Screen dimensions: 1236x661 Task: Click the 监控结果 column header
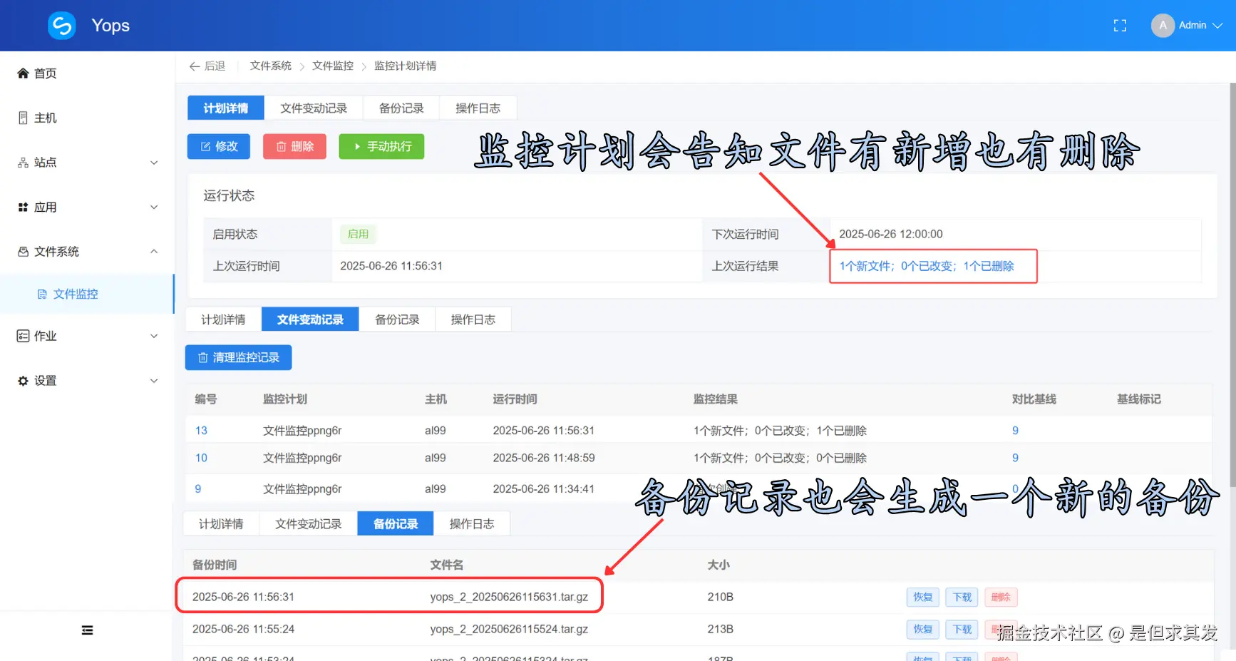point(716,399)
